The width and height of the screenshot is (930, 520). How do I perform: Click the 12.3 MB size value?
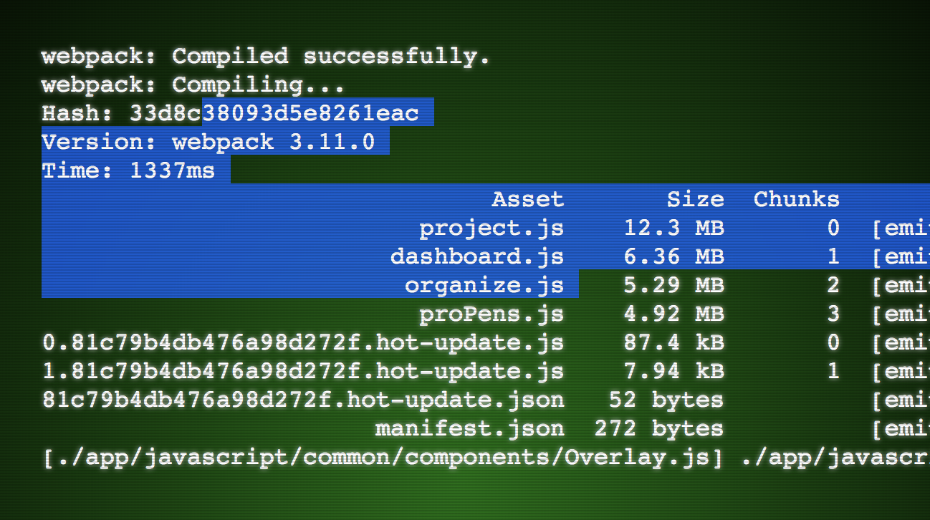click(x=673, y=228)
